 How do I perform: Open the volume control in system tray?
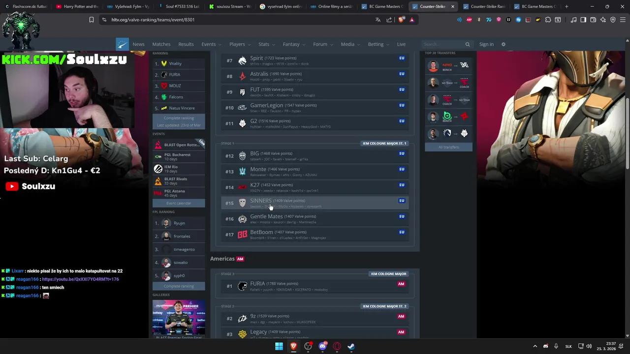point(589,346)
